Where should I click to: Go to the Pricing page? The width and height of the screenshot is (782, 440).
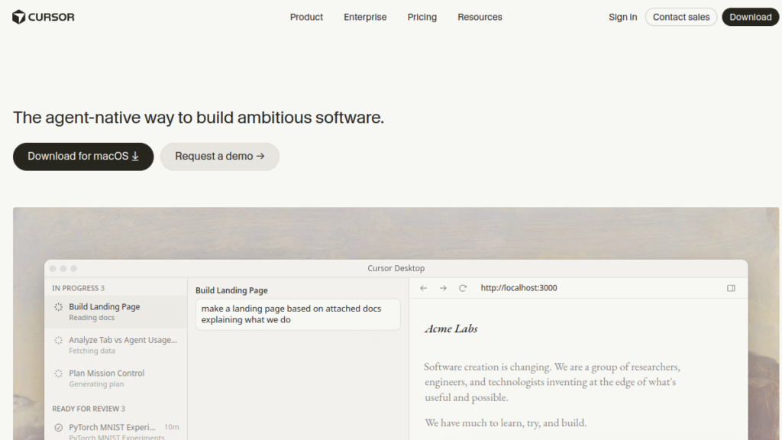(x=422, y=17)
